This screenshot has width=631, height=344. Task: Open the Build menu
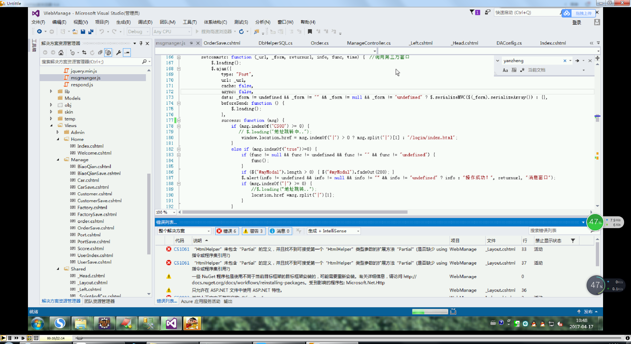click(123, 22)
